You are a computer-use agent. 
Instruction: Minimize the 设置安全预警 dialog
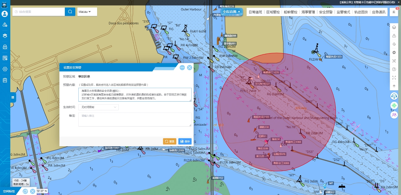pyautogui.click(x=182, y=67)
